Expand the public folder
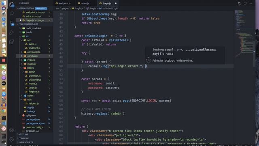Screen dimensions: 259x146 click(29, 32)
